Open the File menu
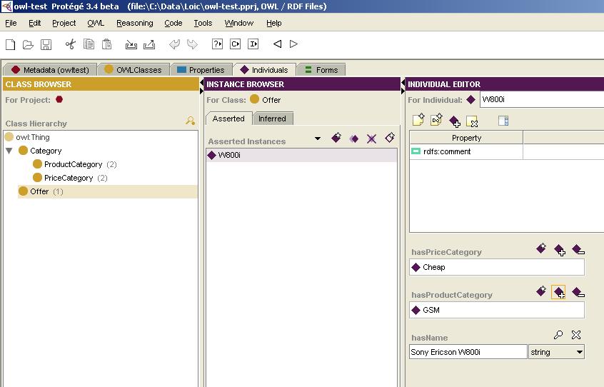The height and width of the screenshot is (387, 604). coord(11,23)
